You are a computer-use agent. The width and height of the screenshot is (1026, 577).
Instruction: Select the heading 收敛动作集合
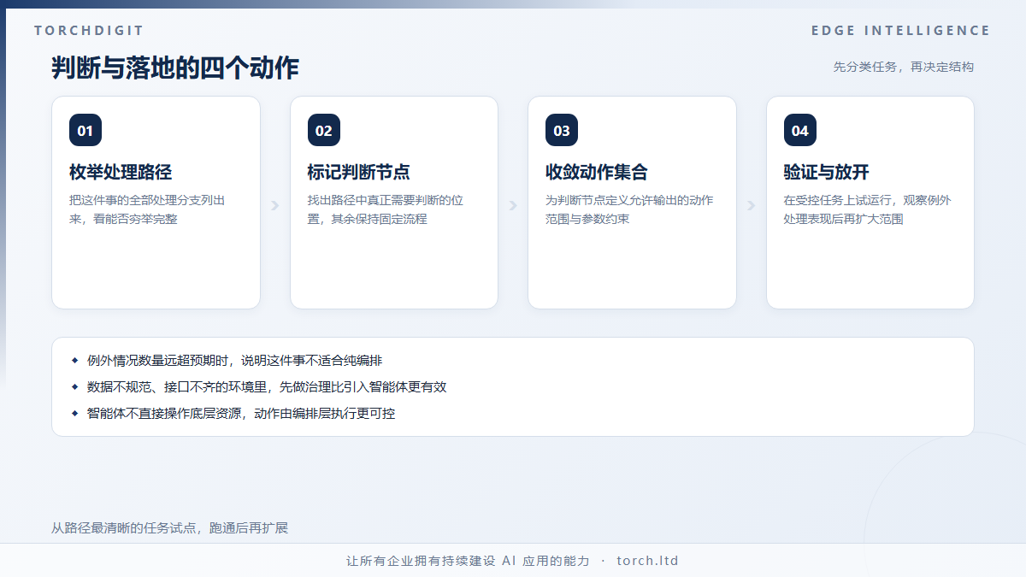(597, 172)
